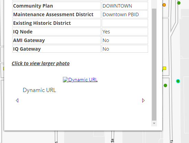
Task: Click 'Downtown PBID' value cell
Action: [125, 14]
